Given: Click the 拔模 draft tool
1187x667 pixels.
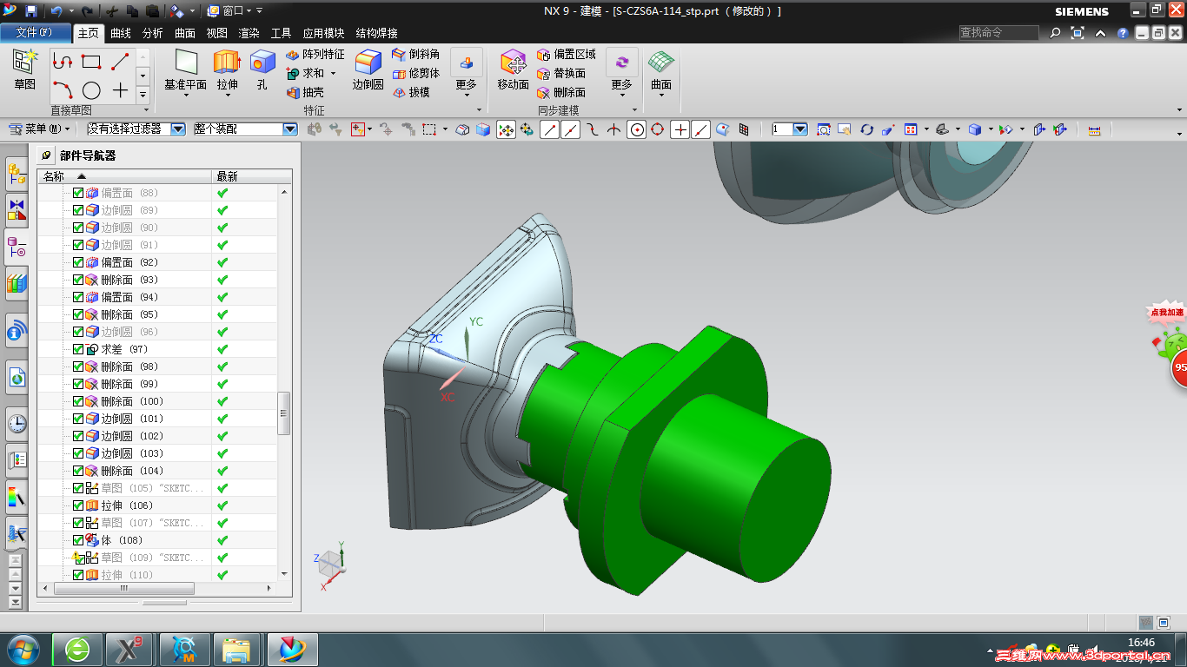Looking at the screenshot, I should (411, 92).
